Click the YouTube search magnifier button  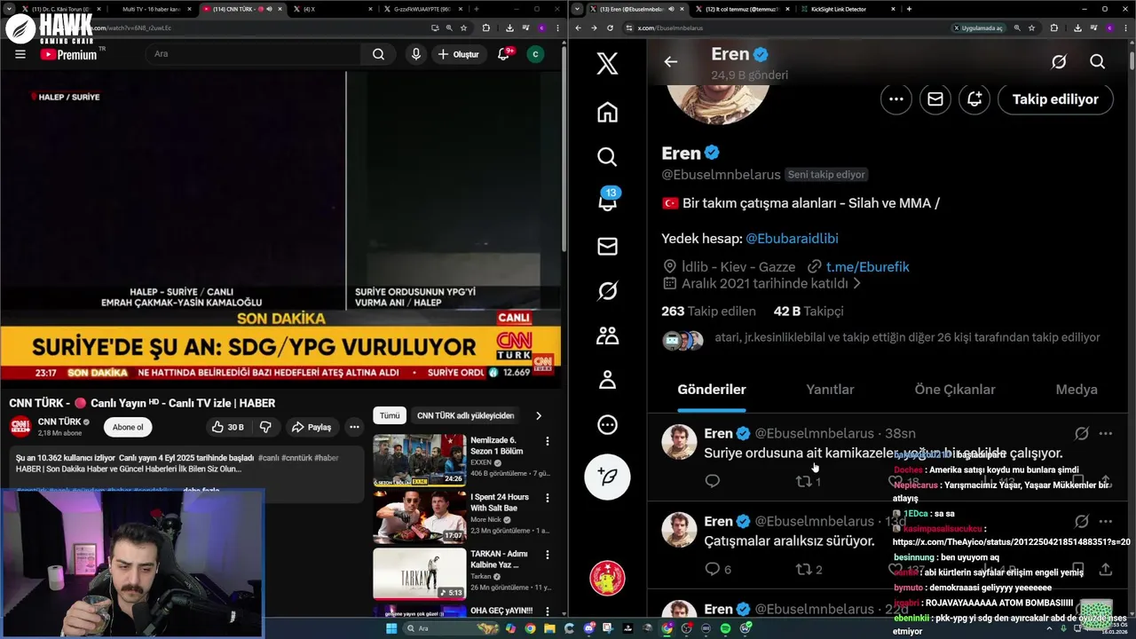coord(378,54)
